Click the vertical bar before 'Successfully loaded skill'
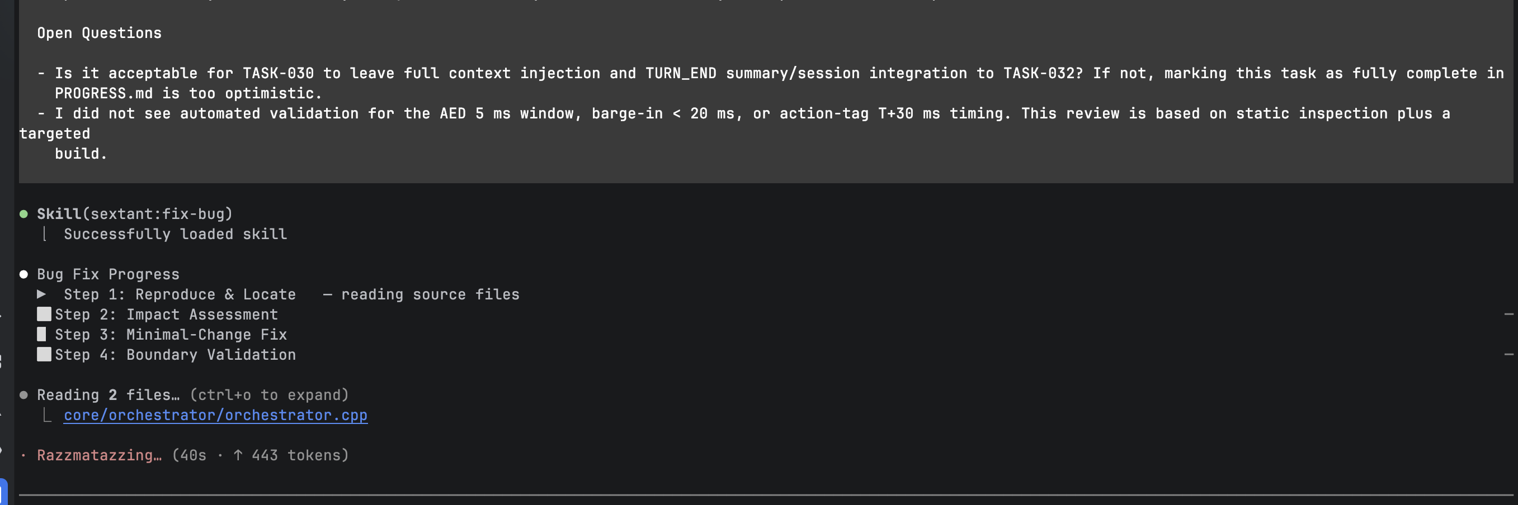The height and width of the screenshot is (505, 1518). 45,234
